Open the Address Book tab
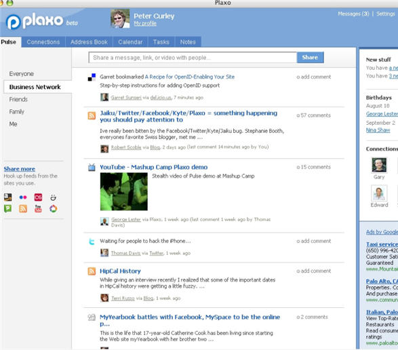The image size is (398, 350). click(89, 42)
